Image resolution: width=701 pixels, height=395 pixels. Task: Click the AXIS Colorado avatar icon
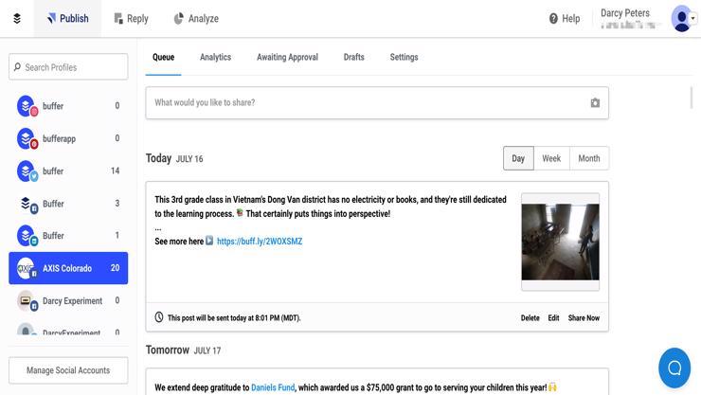(27, 268)
